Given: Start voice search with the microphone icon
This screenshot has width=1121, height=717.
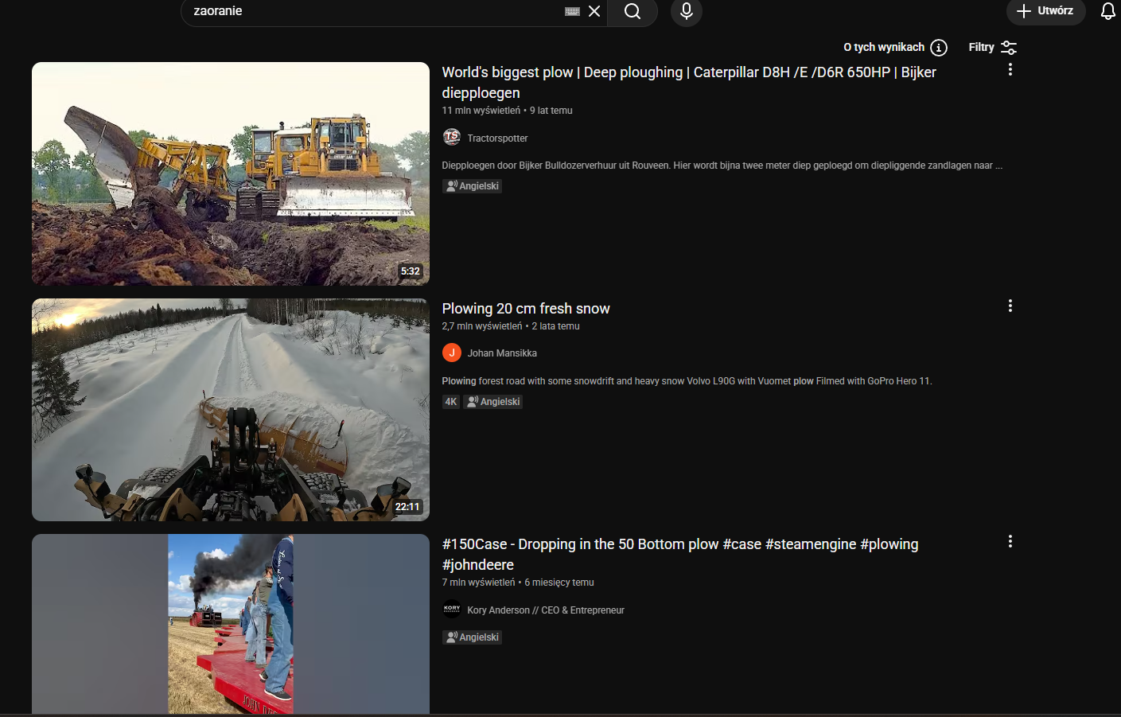Looking at the screenshot, I should click(x=686, y=11).
